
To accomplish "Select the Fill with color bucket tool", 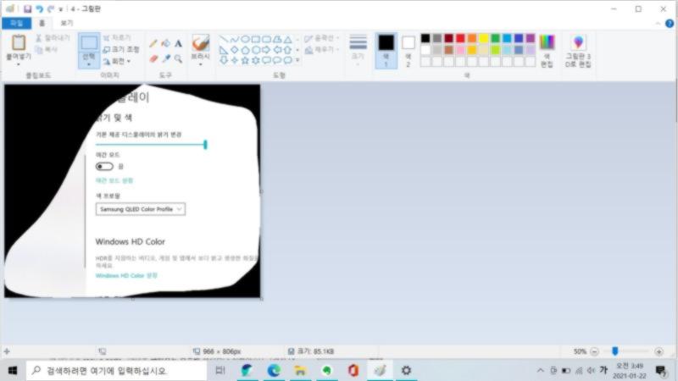I will pos(165,44).
